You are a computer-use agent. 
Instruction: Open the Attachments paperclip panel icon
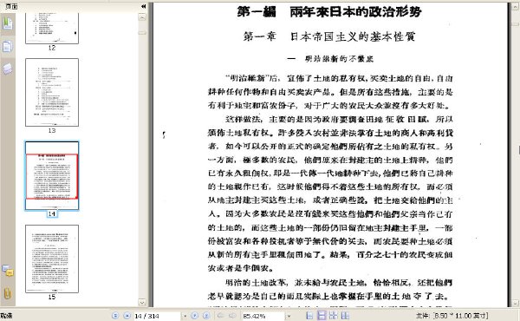[7, 293]
